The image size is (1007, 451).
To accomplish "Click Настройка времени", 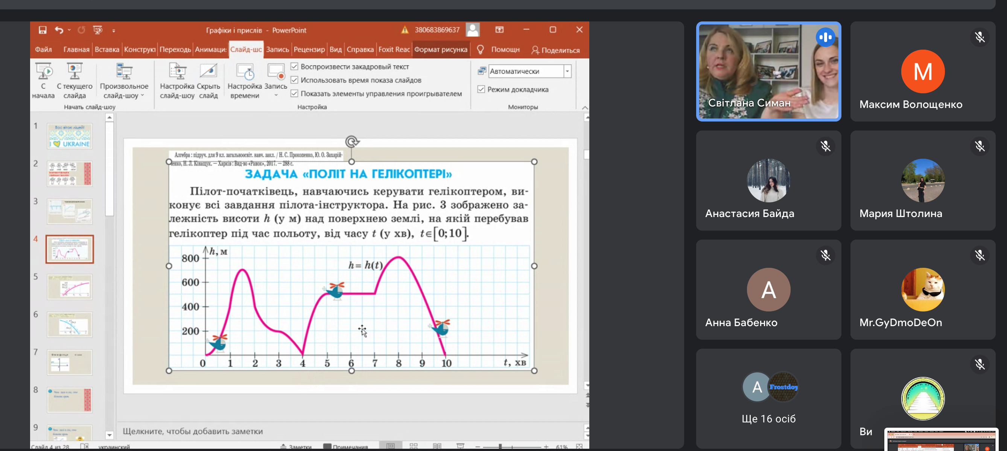I will (245, 81).
